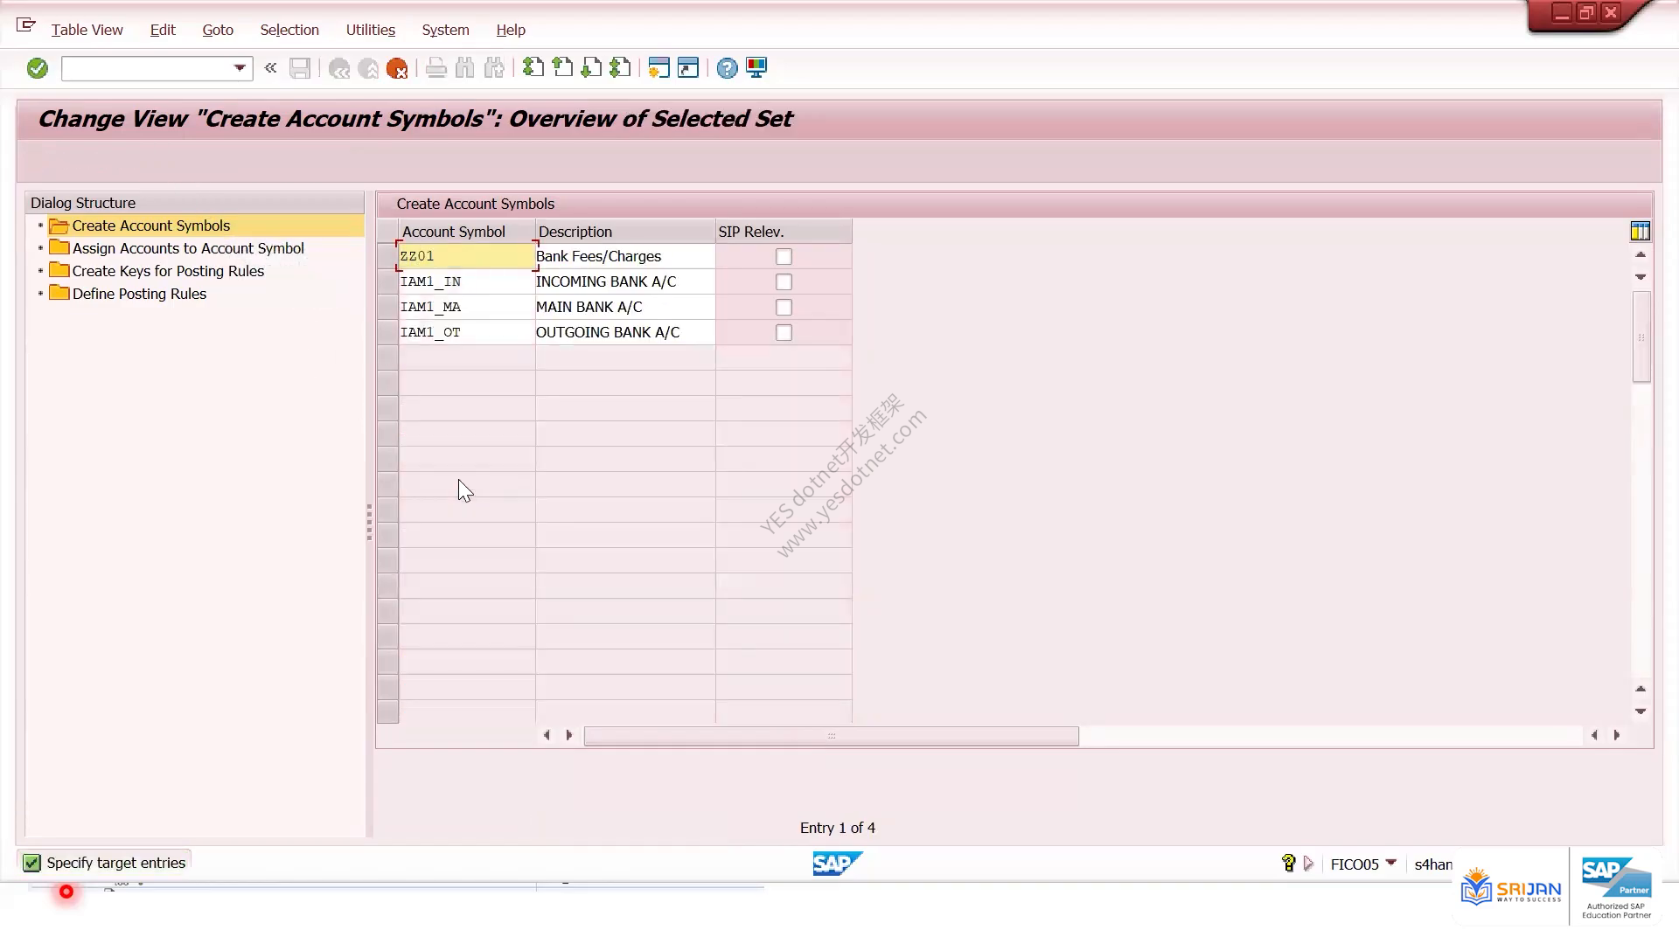
Task: Open the table settings column icon
Action: pyautogui.click(x=1641, y=231)
